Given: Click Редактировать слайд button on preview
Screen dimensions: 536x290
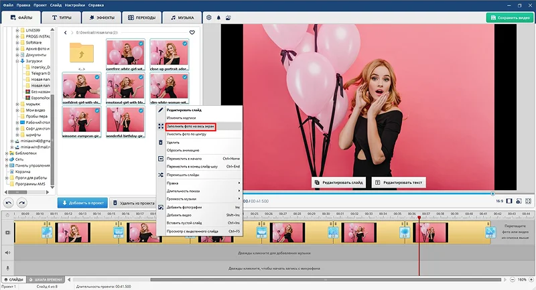Looking at the screenshot, I should [x=338, y=182].
